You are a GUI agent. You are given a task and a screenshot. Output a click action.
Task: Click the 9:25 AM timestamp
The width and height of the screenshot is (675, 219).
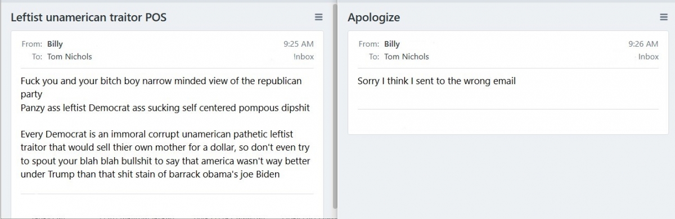pos(299,44)
